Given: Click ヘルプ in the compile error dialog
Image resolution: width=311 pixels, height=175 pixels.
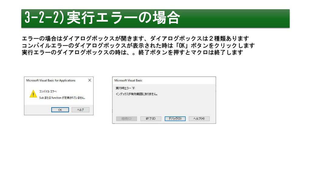Looking at the screenshot, I should click(x=80, y=110).
